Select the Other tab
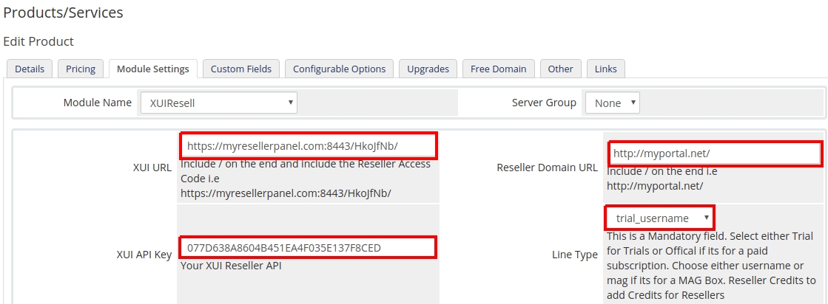 [x=560, y=69]
